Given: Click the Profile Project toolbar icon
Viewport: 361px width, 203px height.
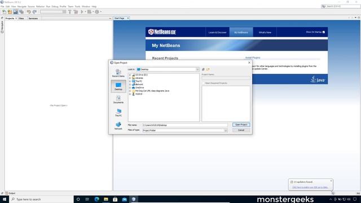Looking at the screenshot, I should click(97, 12).
